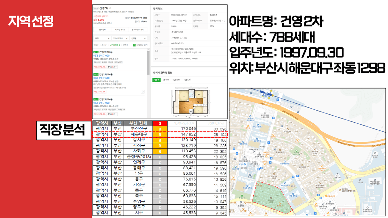Click the star icon on the 3억 7,500 listing
Image resolution: width=388 pixels, height=218 pixels.
click(143, 91)
